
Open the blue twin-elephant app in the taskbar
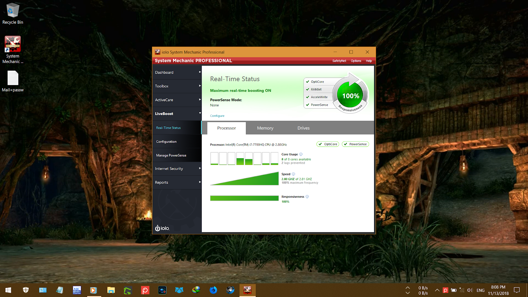point(179,290)
